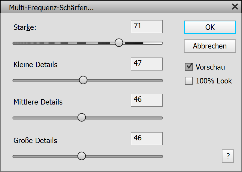Click the Stärke label text

25,28
